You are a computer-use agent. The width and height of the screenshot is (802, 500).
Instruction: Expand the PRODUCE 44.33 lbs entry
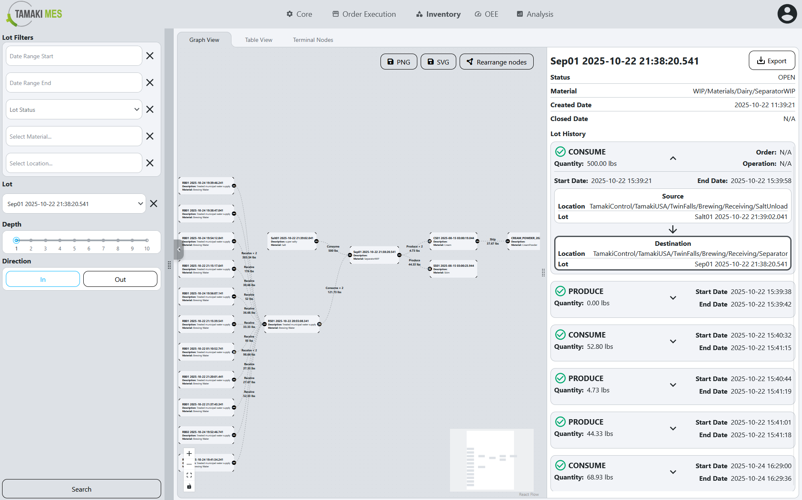pyautogui.click(x=673, y=428)
